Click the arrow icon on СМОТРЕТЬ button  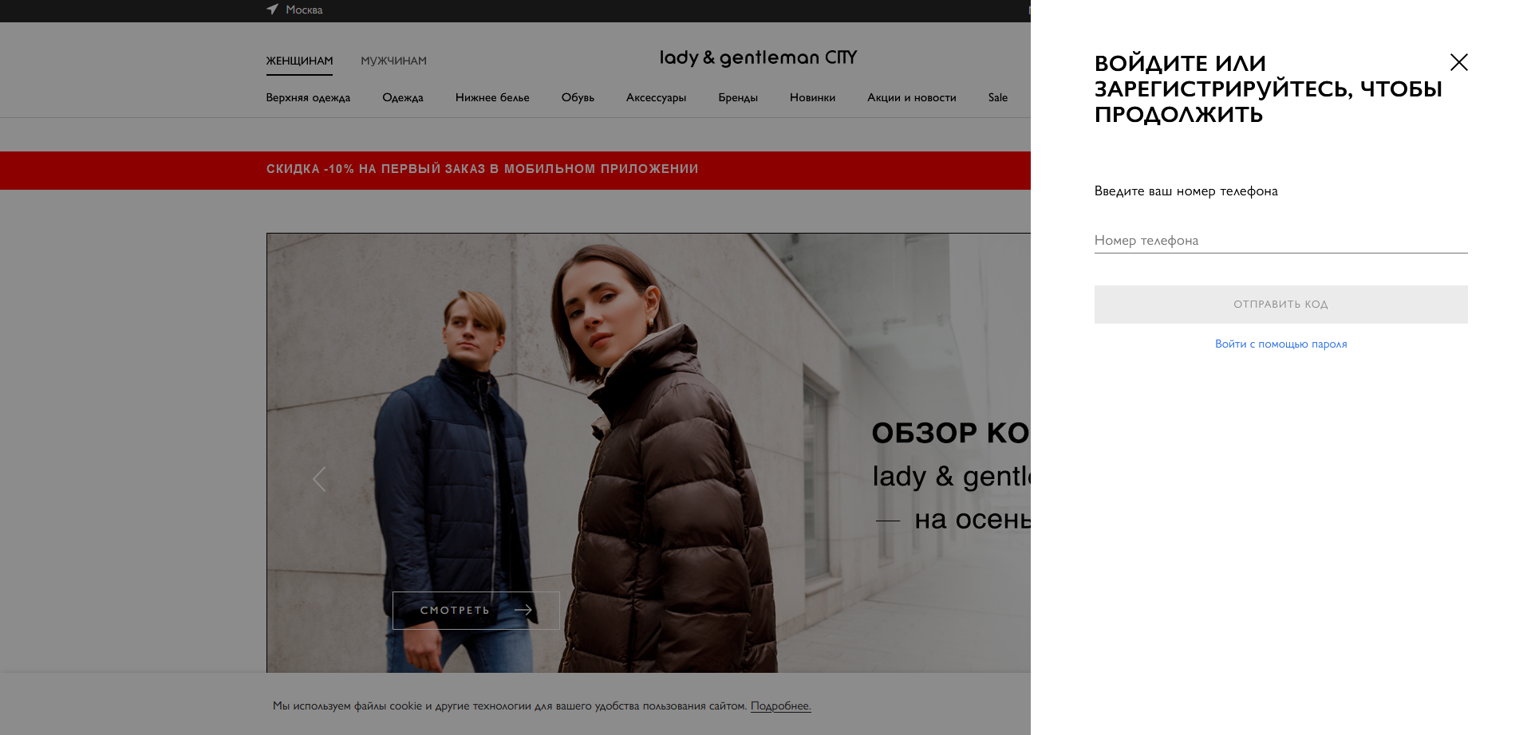(523, 610)
